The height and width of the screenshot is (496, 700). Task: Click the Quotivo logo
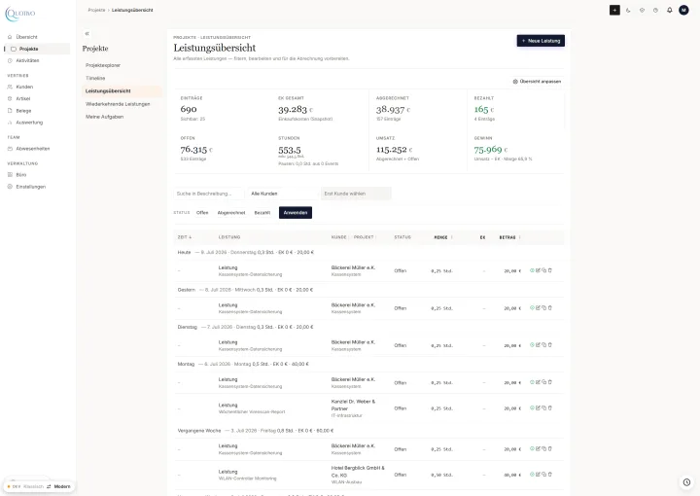point(20,14)
